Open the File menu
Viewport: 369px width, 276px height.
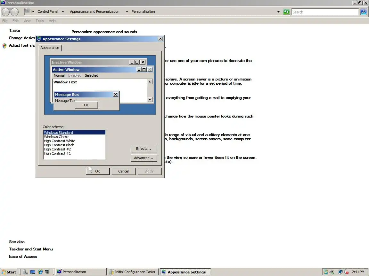pyautogui.click(x=5, y=21)
